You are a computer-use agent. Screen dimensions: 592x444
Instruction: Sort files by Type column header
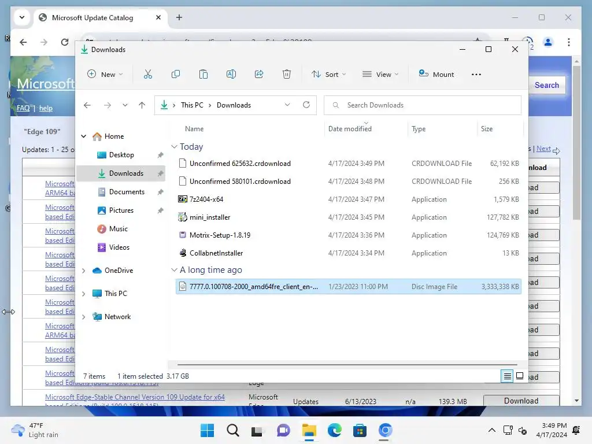419,129
